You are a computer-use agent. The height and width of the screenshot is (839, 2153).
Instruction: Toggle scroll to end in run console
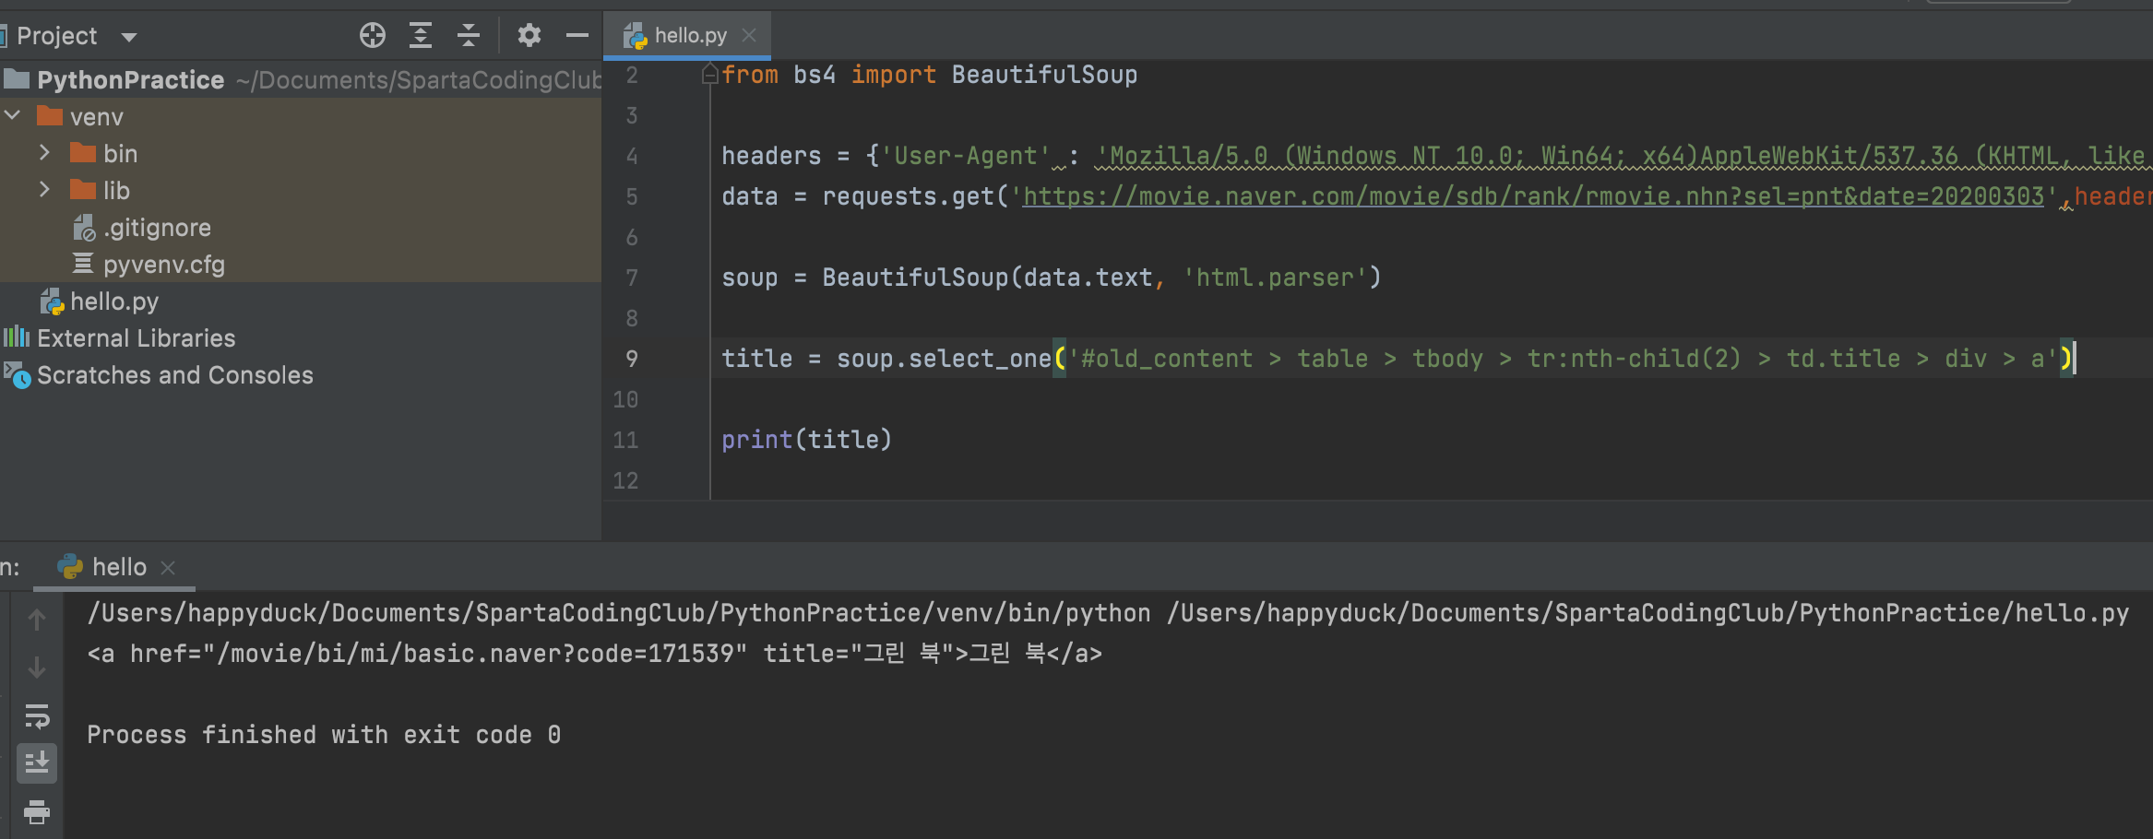pos(37,763)
